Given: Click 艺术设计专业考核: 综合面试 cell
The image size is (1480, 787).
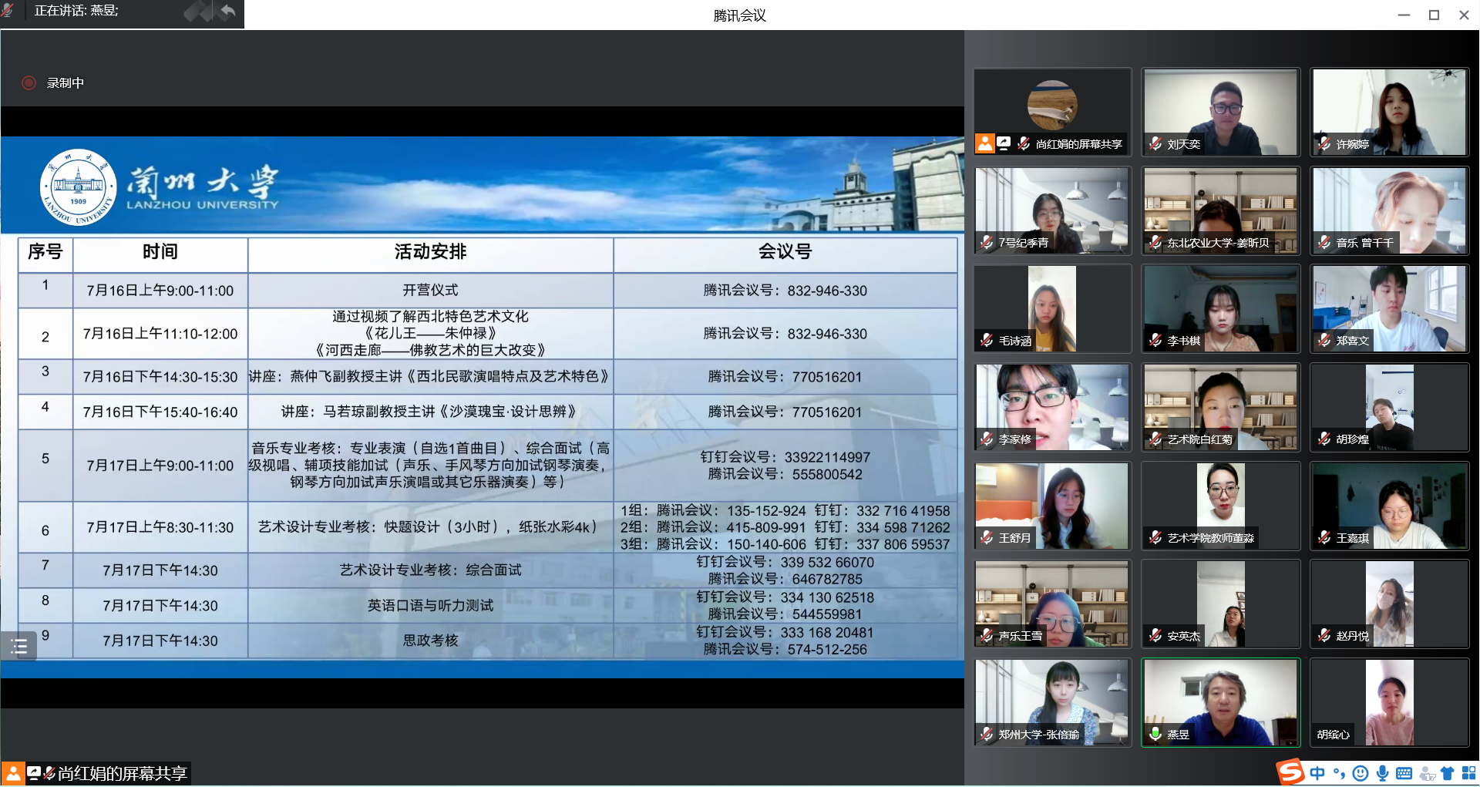Looking at the screenshot, I should coord(430,570).
